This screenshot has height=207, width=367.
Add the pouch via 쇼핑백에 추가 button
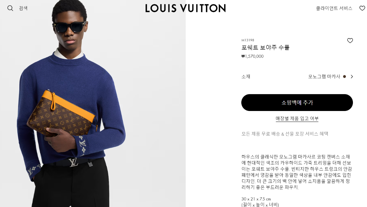coord(297,102)
